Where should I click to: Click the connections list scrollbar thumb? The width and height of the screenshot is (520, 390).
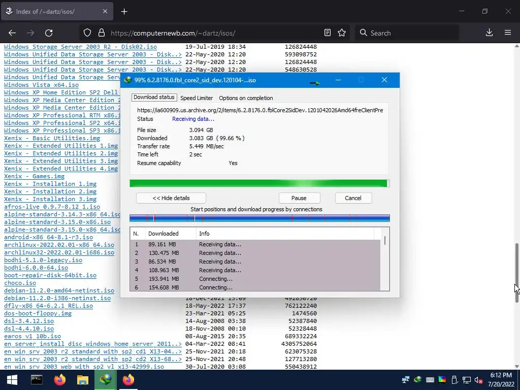pyautogui.click(x=385, y=240)
